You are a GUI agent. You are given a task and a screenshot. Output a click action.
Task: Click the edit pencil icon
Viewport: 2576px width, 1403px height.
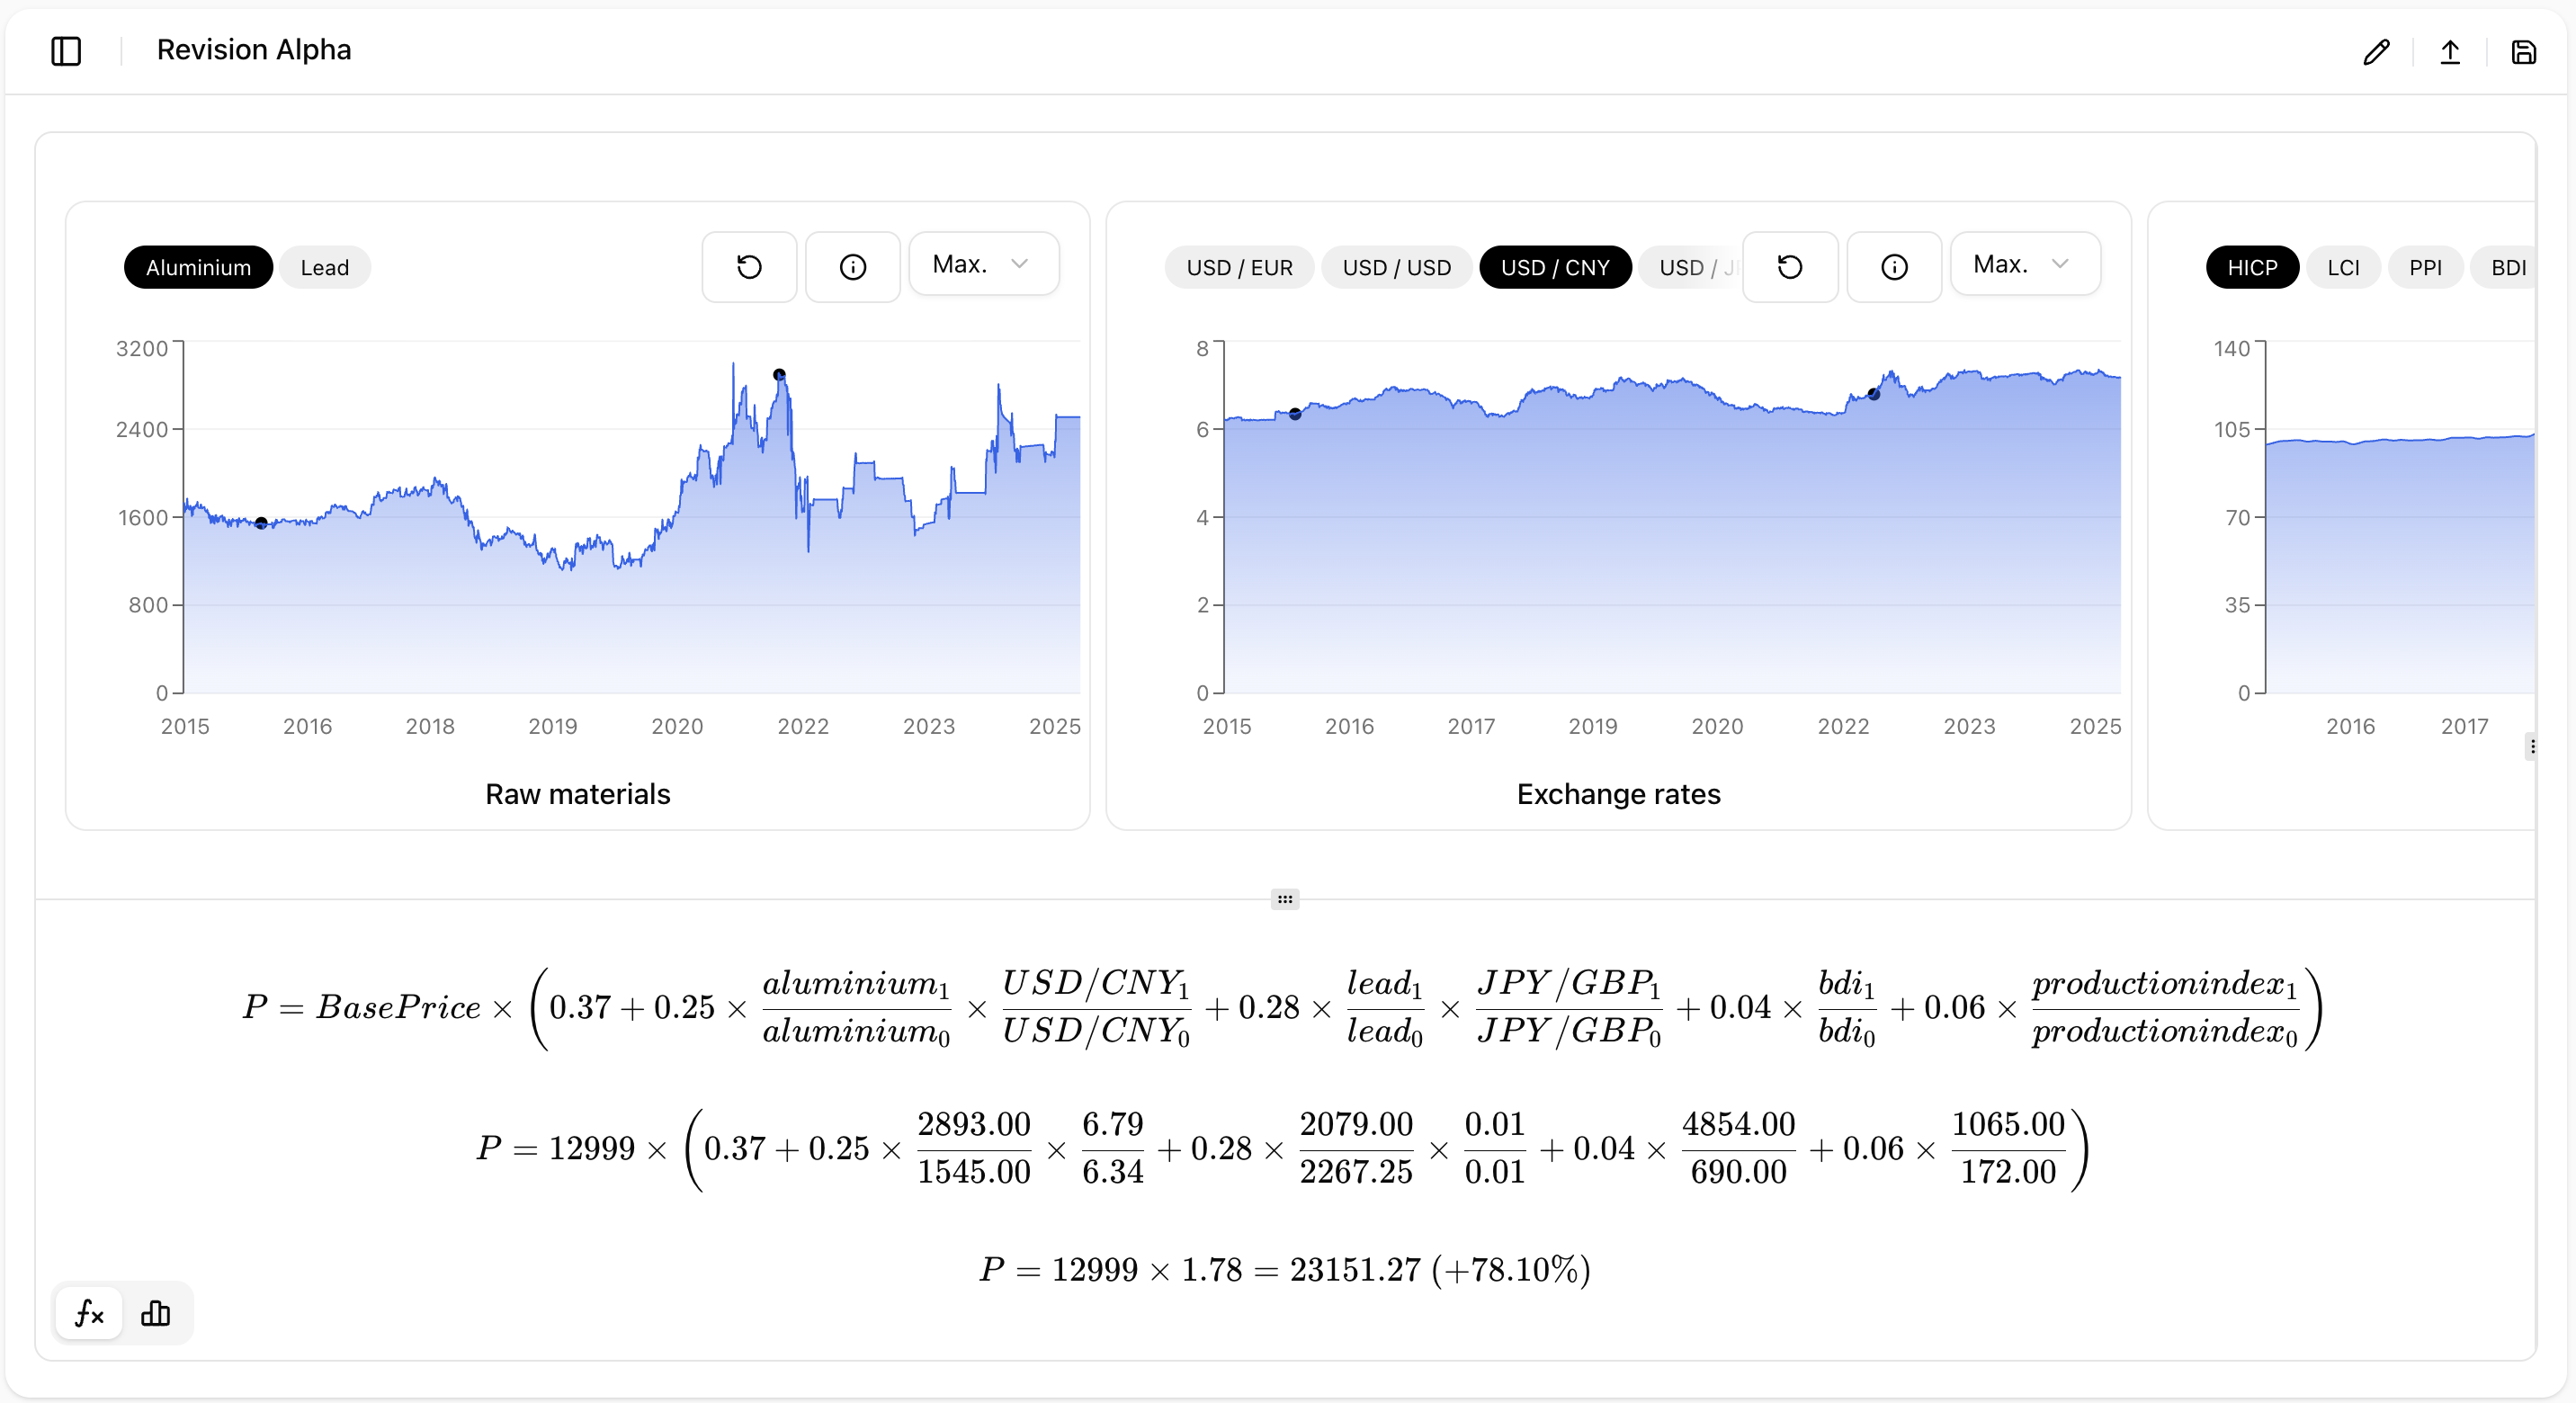(2377, 51)
